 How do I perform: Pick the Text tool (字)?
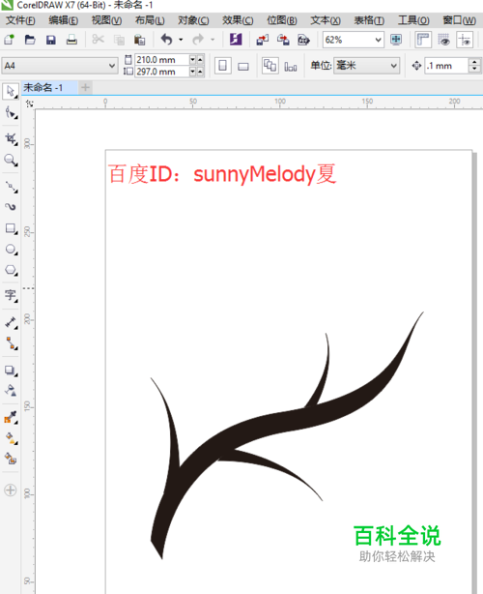[11, 295]
